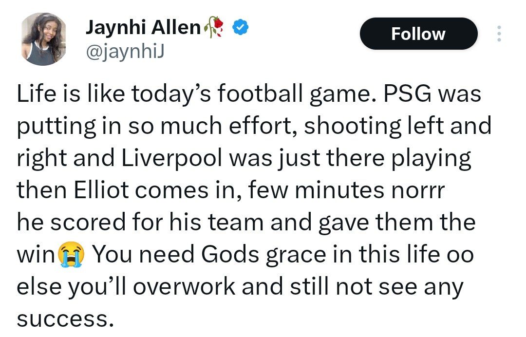The width and height of the screenshot is (526, 337).
Task: Click the loudly crying face emoji
Action: click(71, 254)
